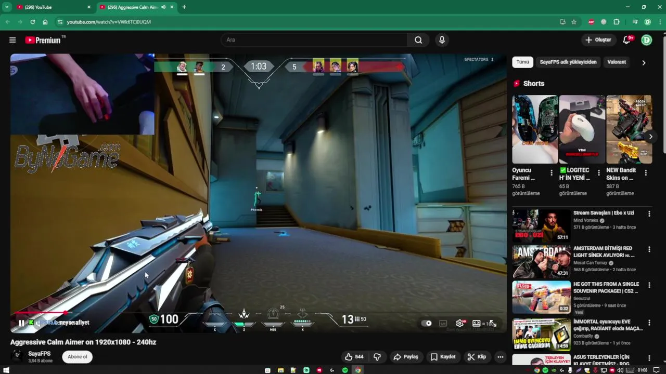The image size is (666, 374).
Task: Open options for NEW Bandit Skins short
Action: click(x=646, y=173)
